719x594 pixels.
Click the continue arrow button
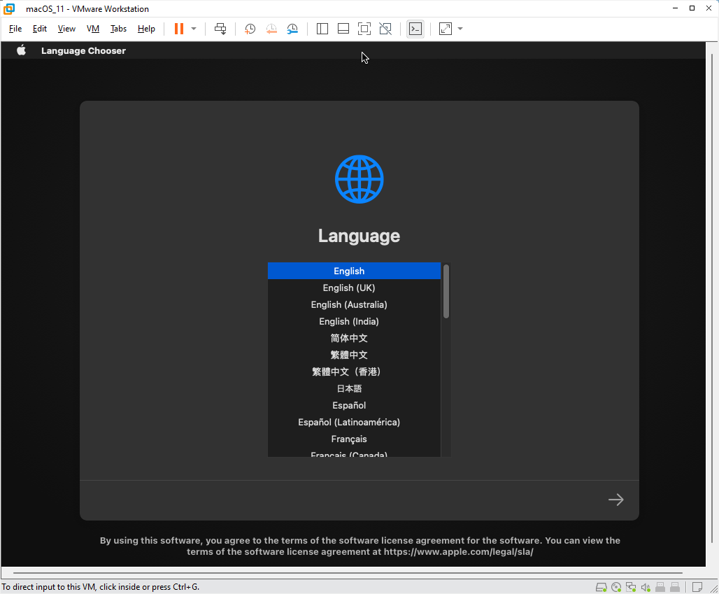(x=615, y=500)
